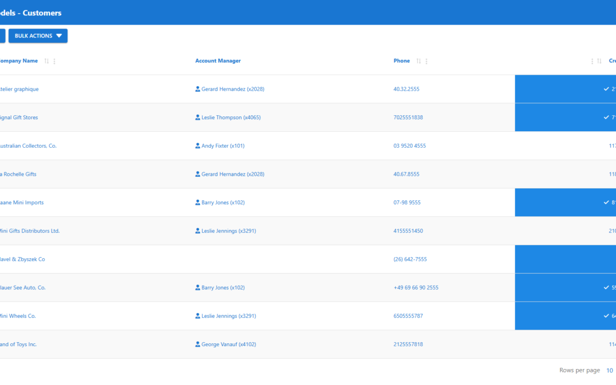Viewport: 616px width, 385px height.
Task: Click phone number (26) 642-7555
Action: click(x=410, y=260)
